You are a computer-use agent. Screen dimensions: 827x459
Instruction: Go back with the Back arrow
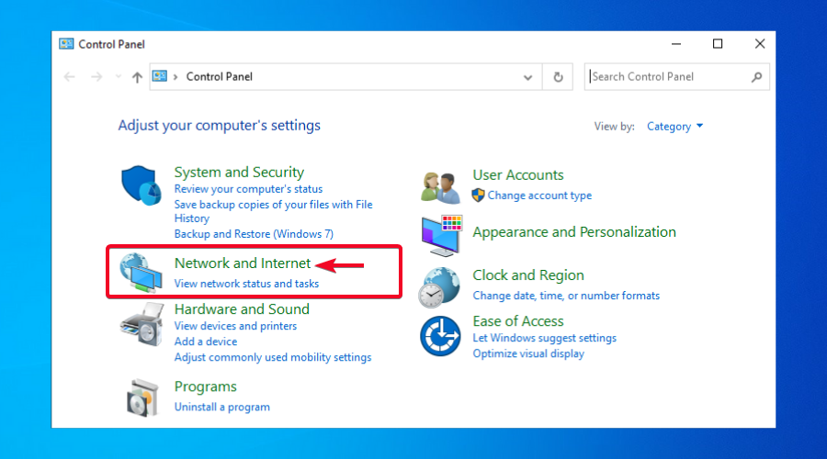coord(69,77)
